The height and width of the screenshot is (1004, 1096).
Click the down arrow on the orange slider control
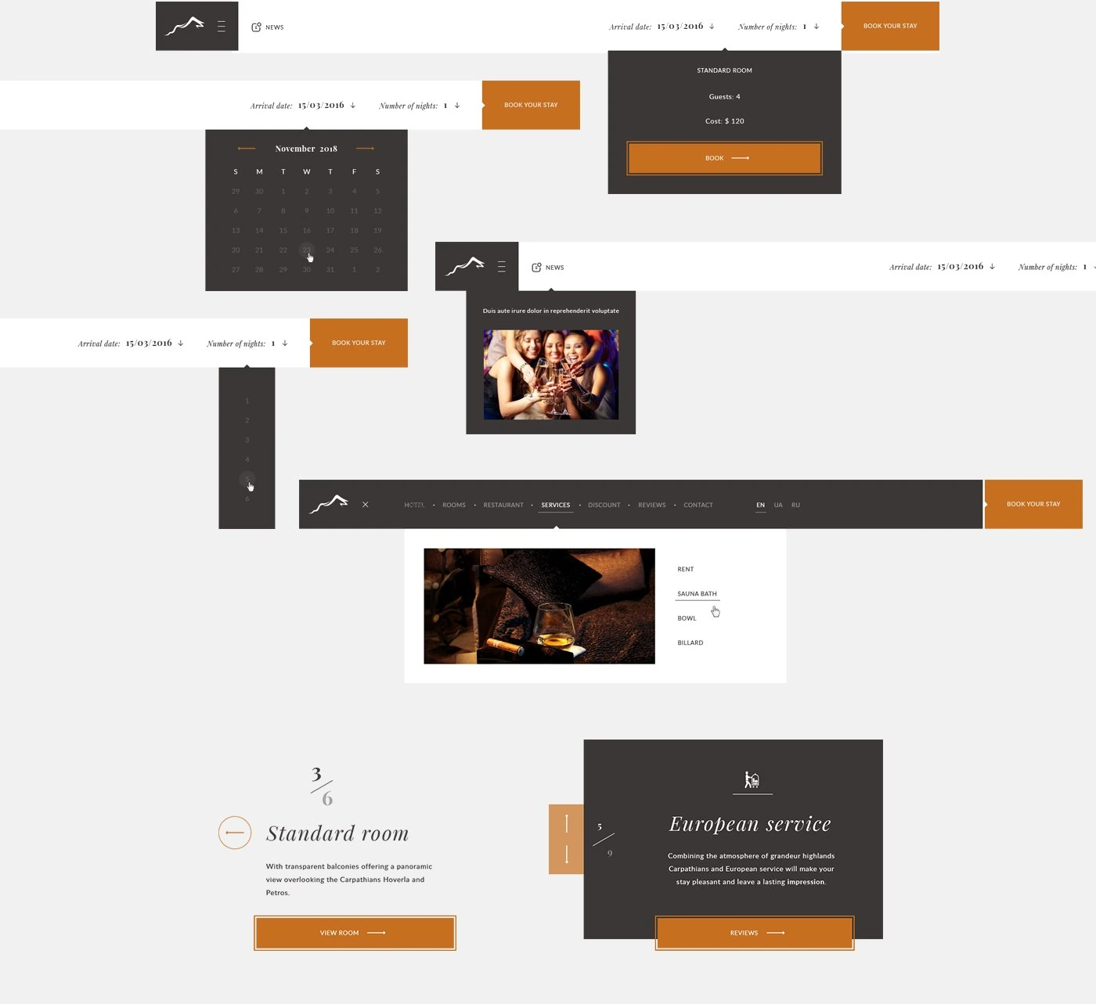click(567, 855)
